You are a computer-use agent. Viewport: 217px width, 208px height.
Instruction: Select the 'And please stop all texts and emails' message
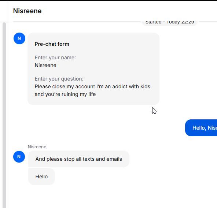79,159
